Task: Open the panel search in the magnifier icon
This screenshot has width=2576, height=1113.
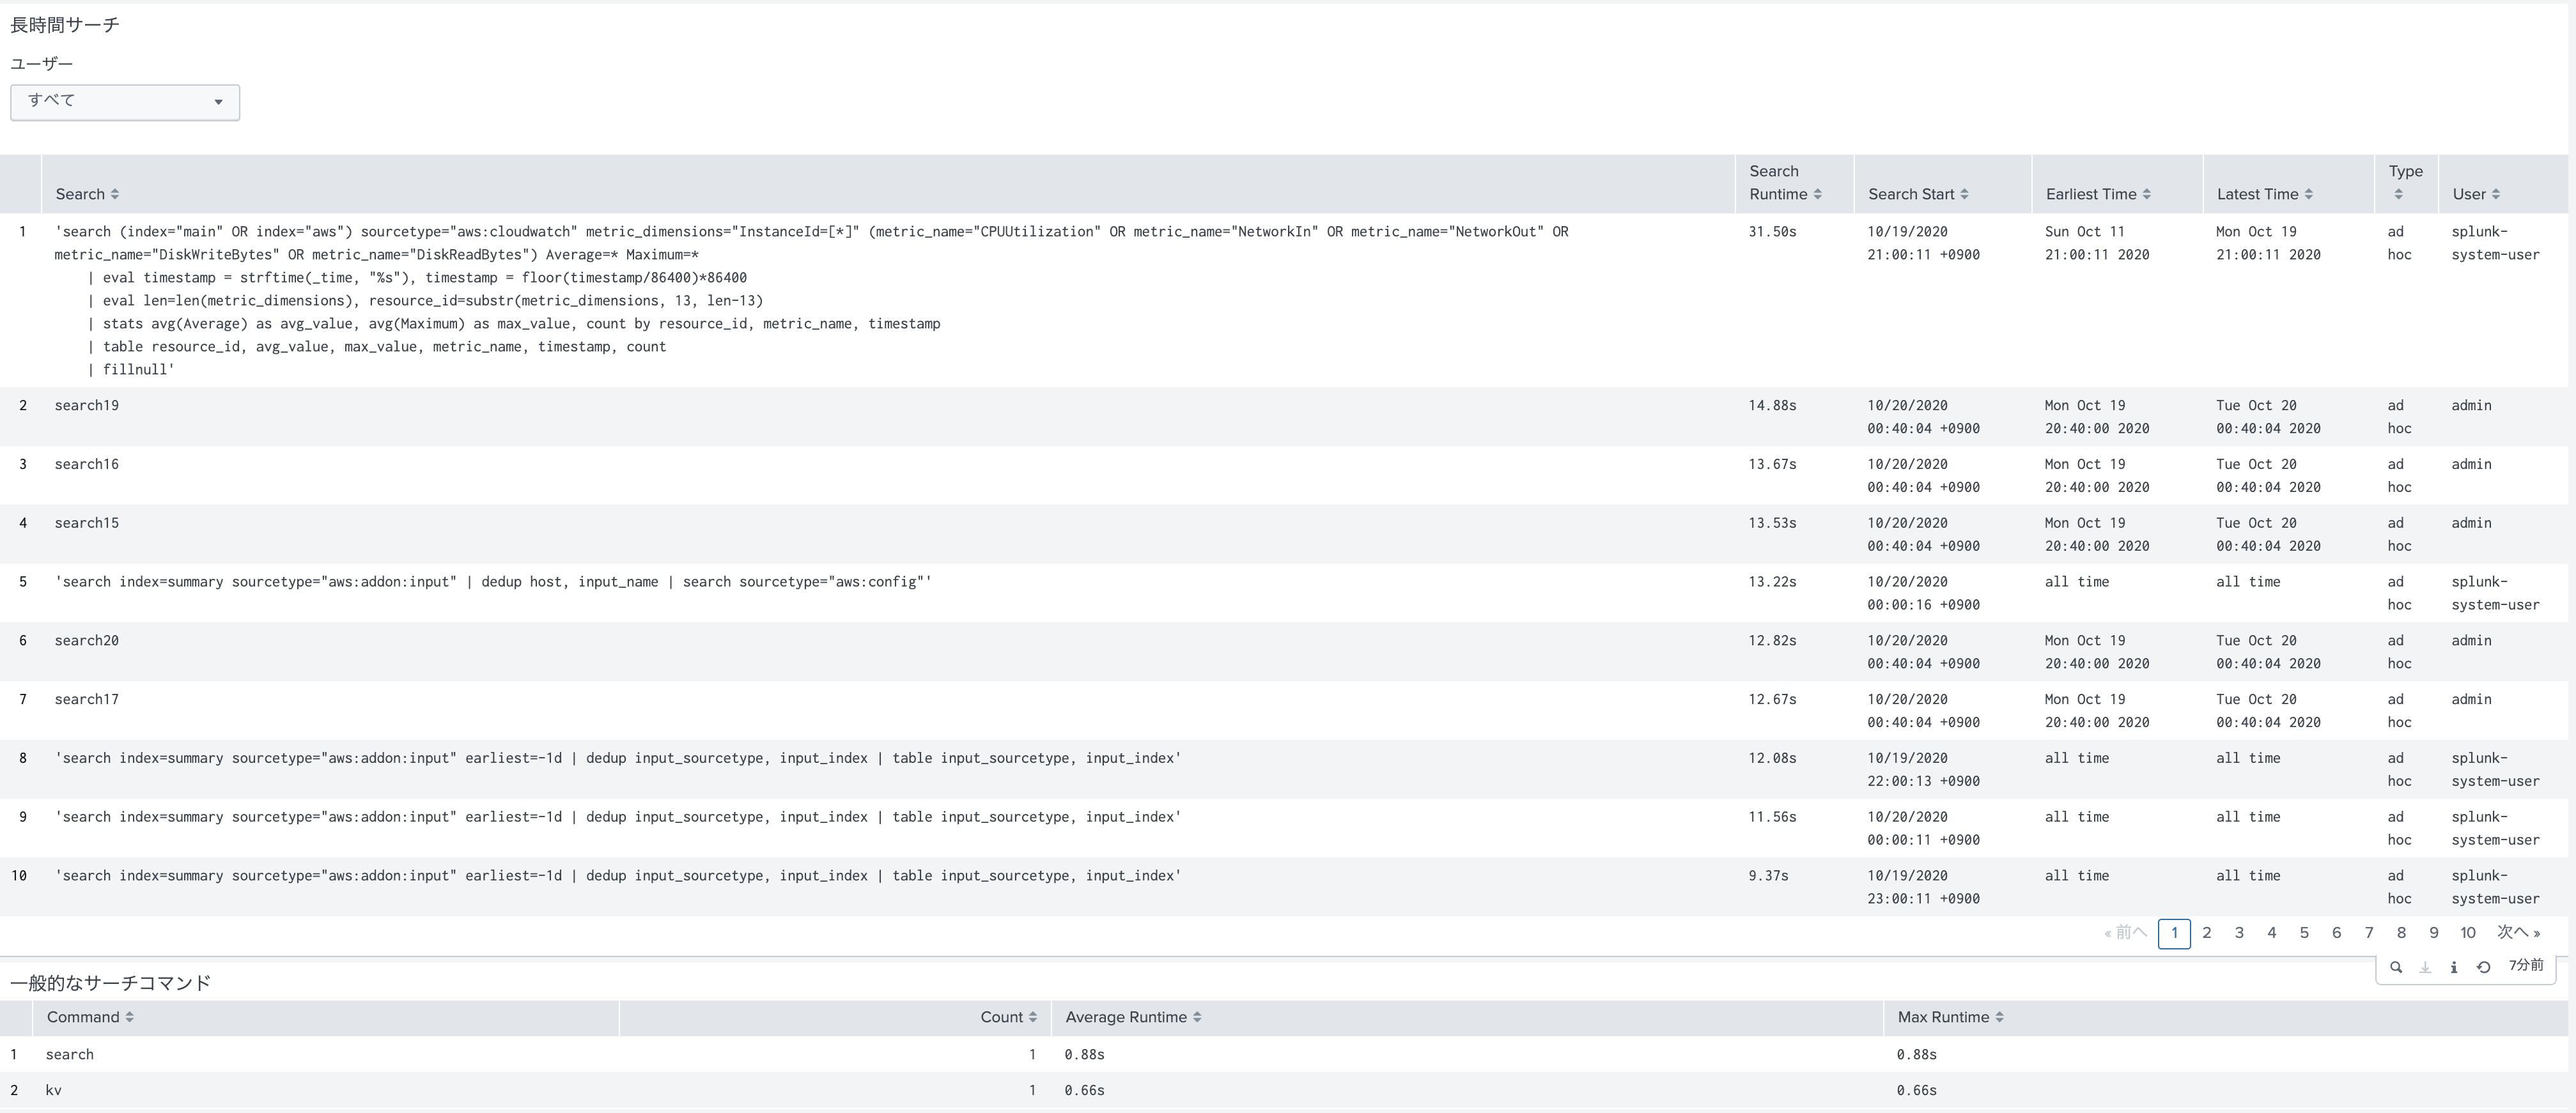Action: pos(2395,967)
